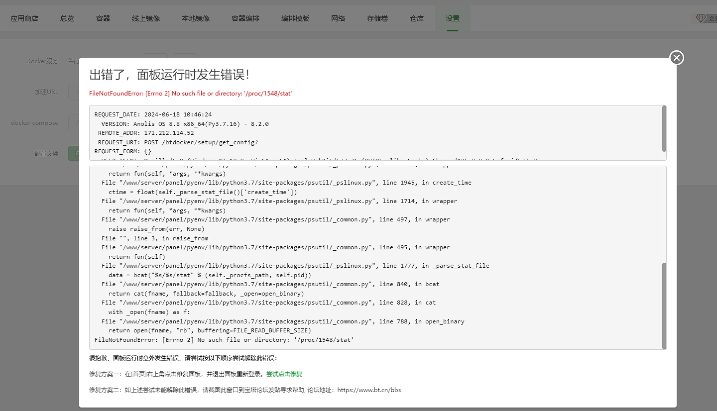This screenshot has width=717, height=411.
Task: Click the 'raise raise_from(err, None)' line
Action: click(156, 229)
